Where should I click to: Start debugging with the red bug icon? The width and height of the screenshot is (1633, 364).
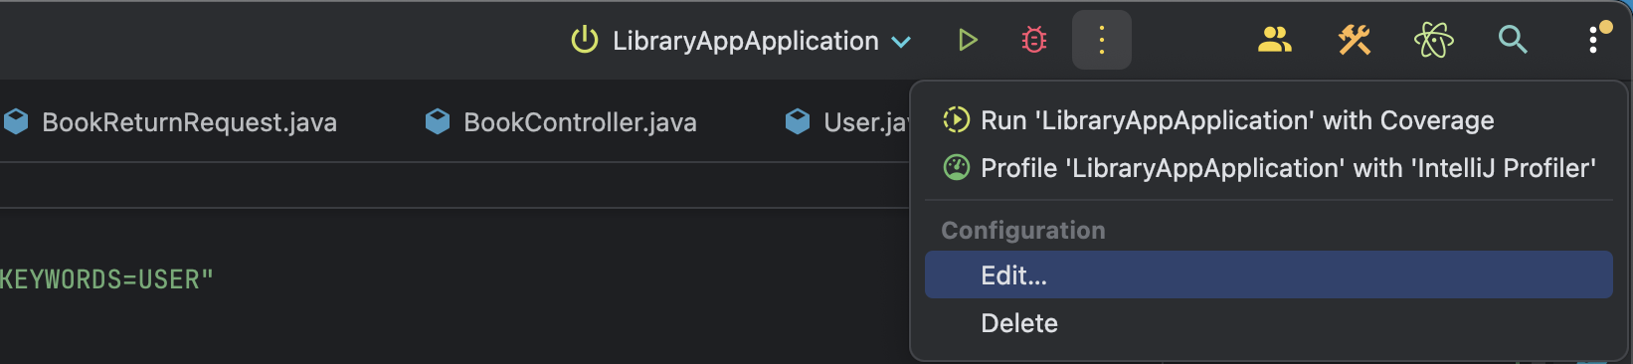(1034, 40)
